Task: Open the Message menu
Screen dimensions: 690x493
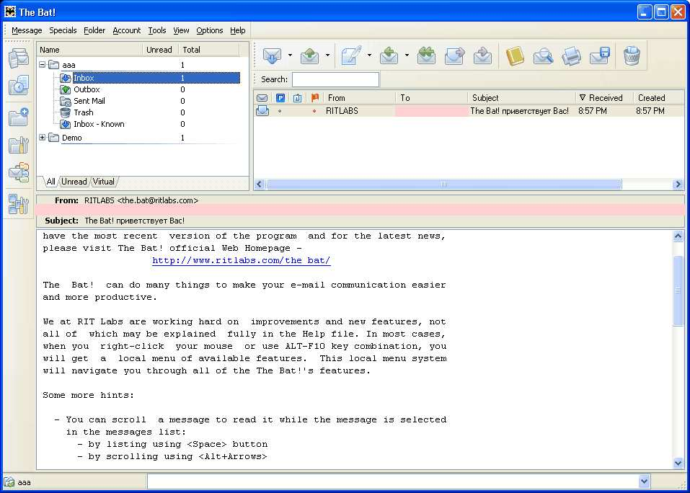Action: pos(27,30)
